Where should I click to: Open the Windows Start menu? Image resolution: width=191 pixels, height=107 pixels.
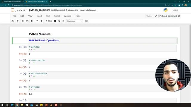[2, 105]
